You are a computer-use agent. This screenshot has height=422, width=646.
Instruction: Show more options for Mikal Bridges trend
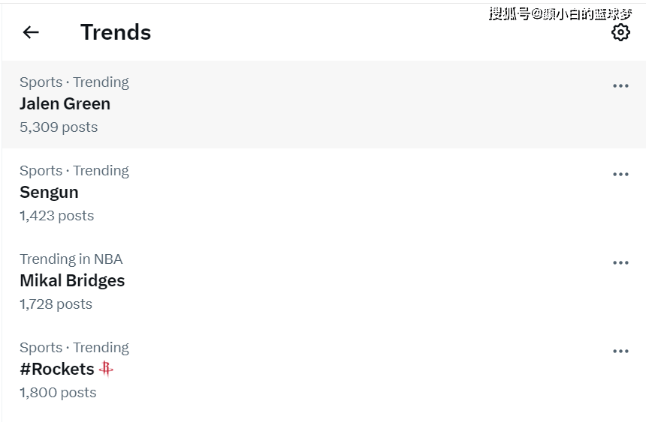coord(620,263)
